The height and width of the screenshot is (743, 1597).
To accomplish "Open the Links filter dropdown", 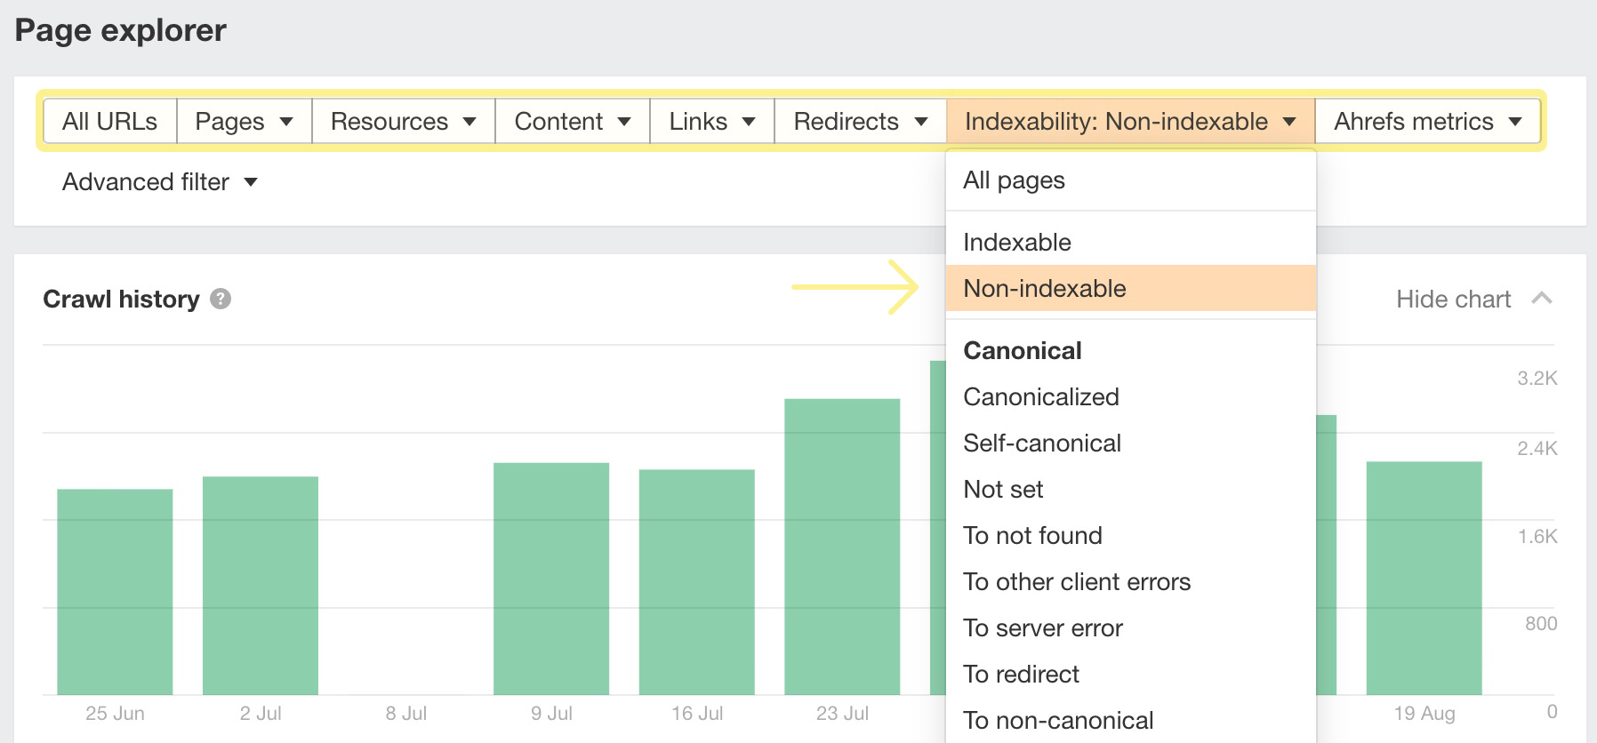I will coord(711,121).
